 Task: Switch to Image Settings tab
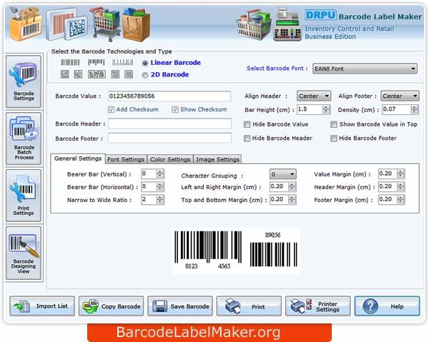(x=217, y=159)
